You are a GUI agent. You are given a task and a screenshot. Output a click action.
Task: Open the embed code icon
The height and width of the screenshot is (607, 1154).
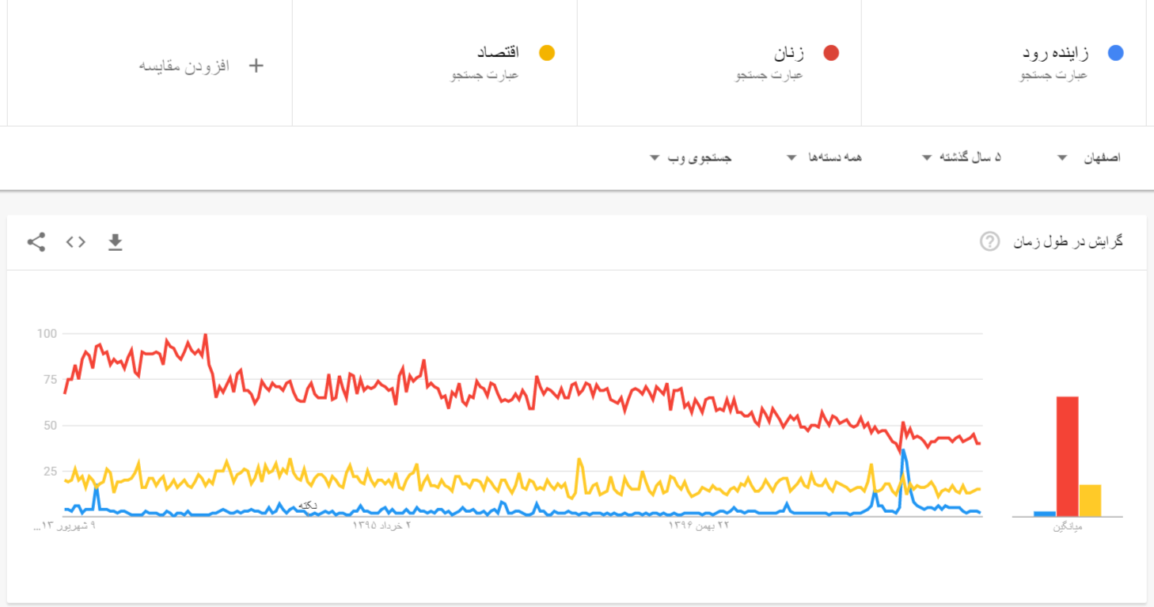(x=76, y=242)
